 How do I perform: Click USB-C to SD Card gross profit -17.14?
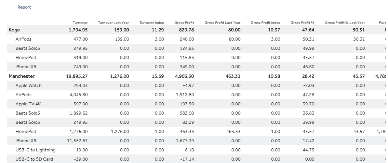pos(187,159)
